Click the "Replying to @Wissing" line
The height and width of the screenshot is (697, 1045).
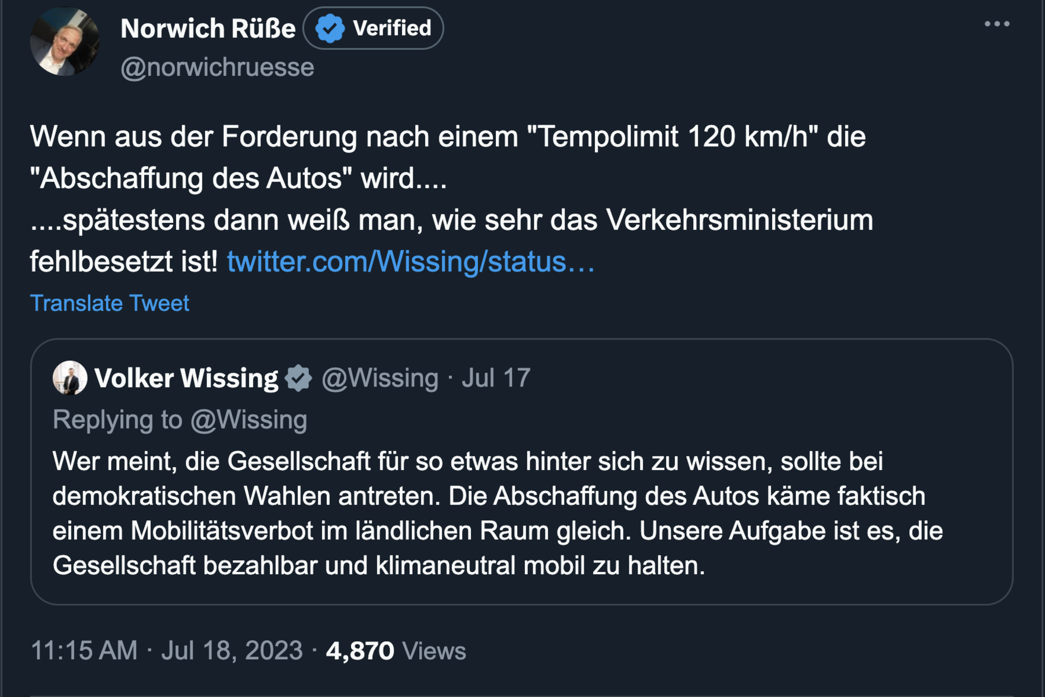pos(180,420)
